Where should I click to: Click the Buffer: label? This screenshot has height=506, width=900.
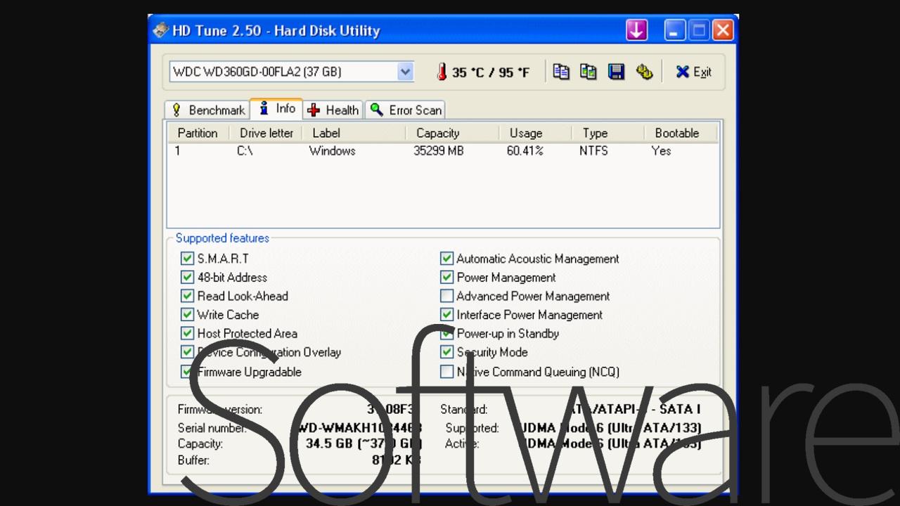[x=193, y=460]
